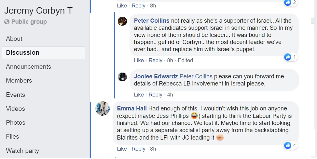Image resolution: width=317 pixels, height=159 pixels.
Task: Open the Events section
Action: tap(15, 95)
